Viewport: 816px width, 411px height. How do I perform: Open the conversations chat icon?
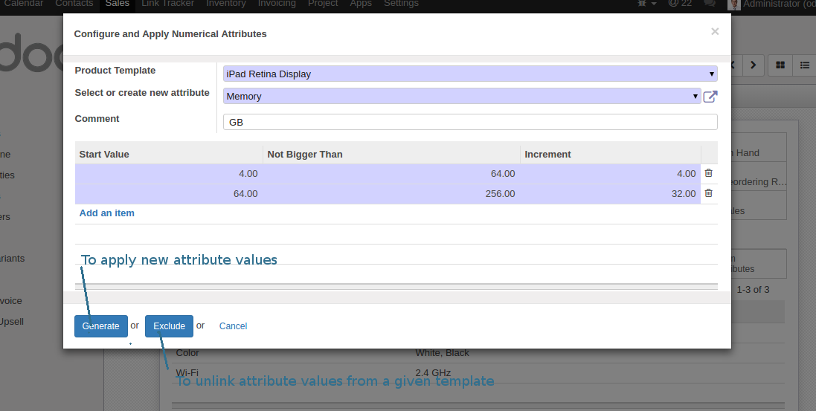[x=710, y=4]
